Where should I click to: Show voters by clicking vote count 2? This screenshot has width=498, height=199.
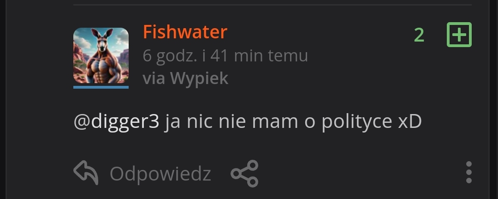(x=419, y=35)
